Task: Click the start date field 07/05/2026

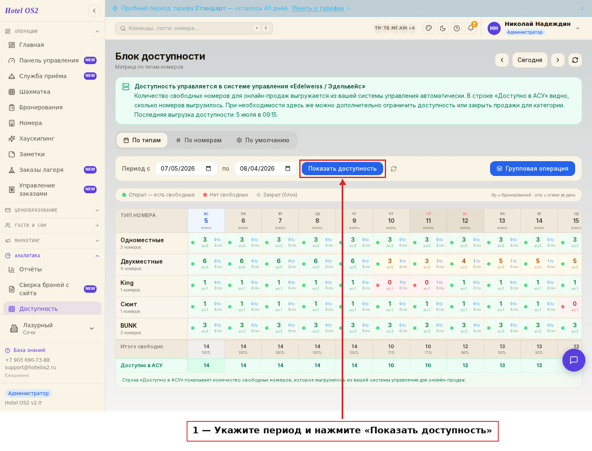Action: point(186,169)
